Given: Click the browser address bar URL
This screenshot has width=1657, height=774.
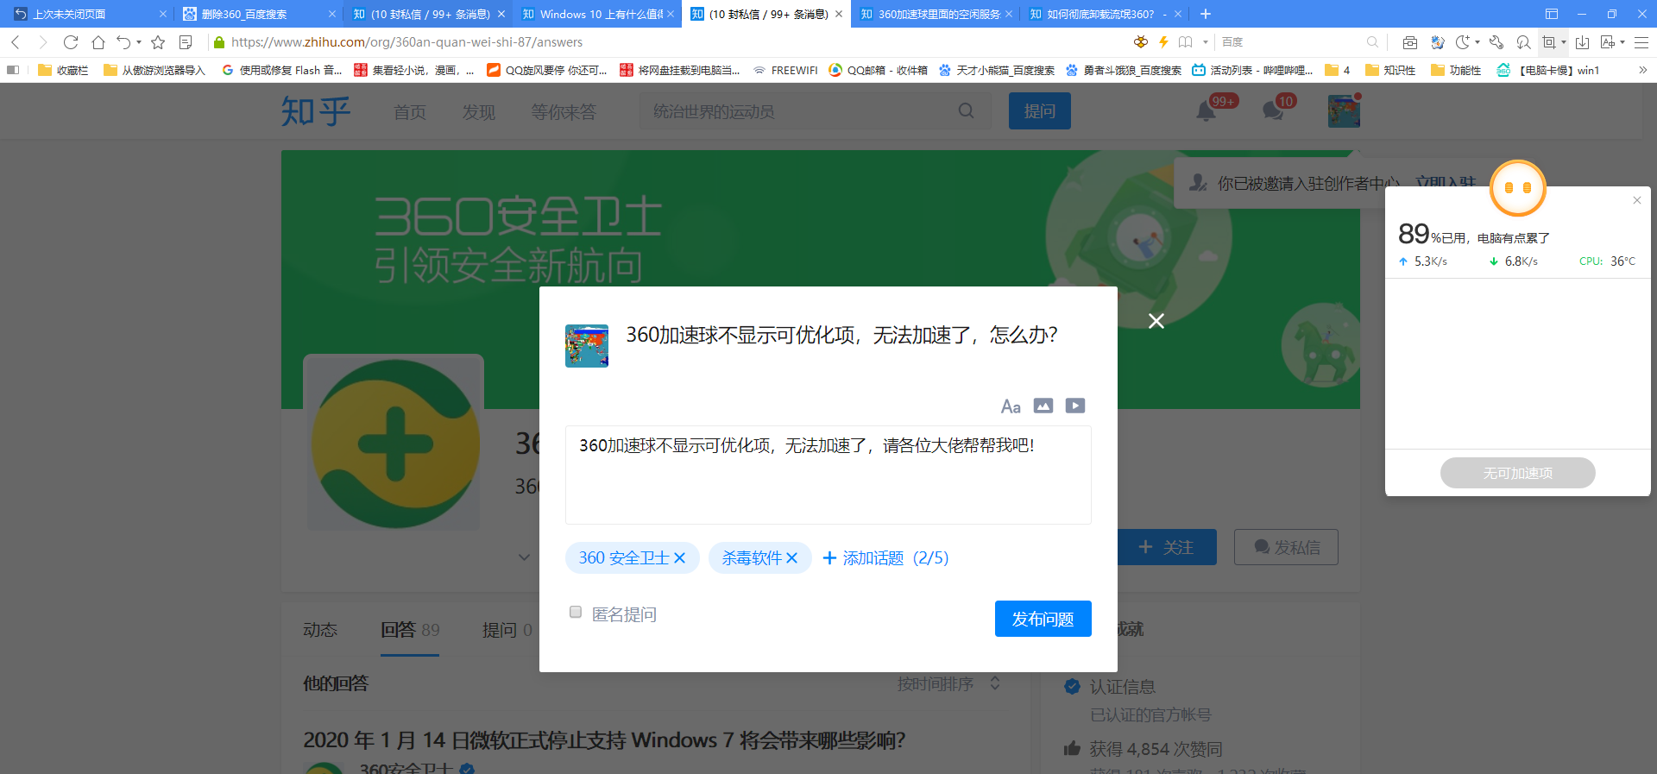Looking at the screenshot, I should pos(406,42).
